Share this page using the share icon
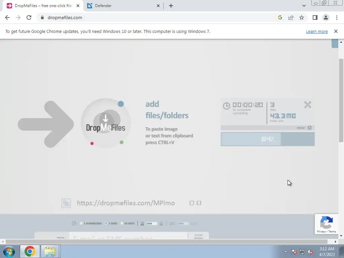 pos(291,17)
